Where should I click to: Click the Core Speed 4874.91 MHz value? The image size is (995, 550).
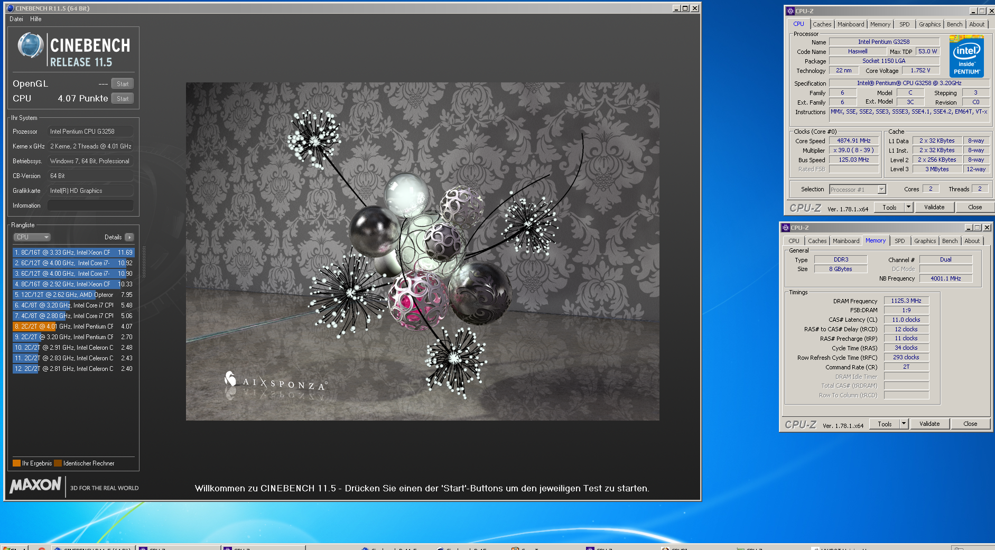point(854,141)
